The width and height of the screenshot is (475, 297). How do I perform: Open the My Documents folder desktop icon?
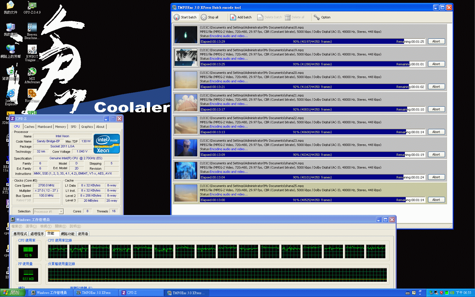10,8
